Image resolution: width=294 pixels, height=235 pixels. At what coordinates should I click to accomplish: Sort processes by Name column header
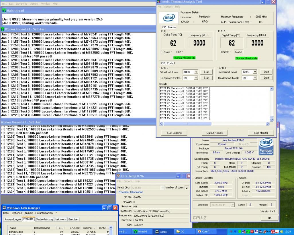pyautogui.click(x=20, y=228)
